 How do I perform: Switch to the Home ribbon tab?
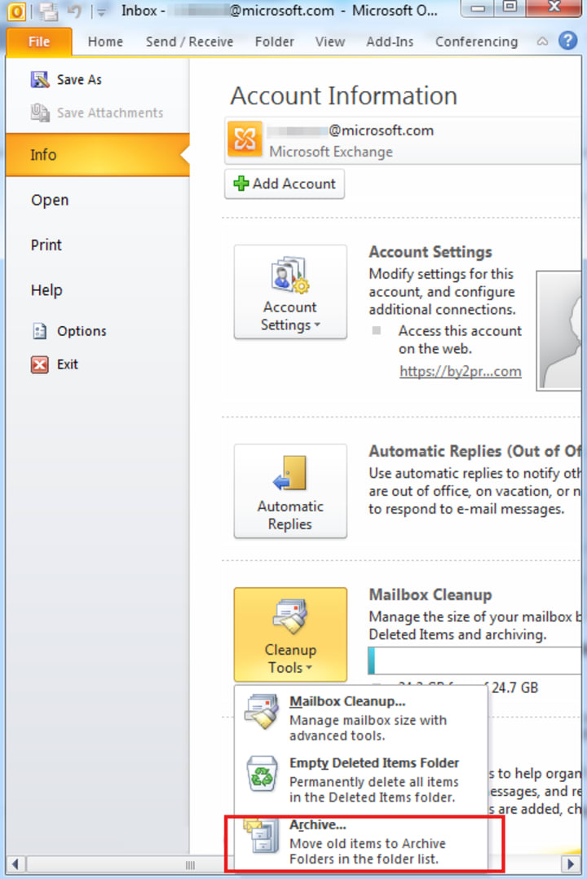pos(105,42)
